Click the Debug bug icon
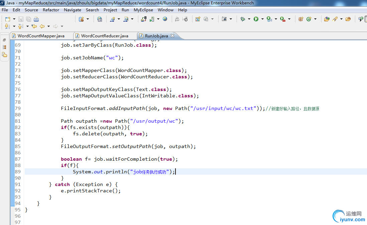This screenshot has height=225, width=367. [243, 19]
